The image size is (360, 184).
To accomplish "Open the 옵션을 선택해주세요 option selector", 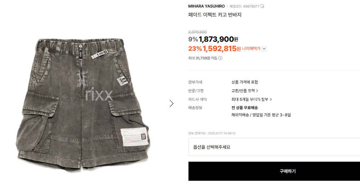I will click(274, 147).
